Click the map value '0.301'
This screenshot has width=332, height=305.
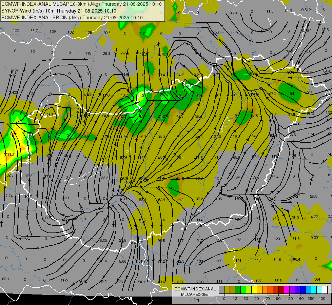pos(315,238)
